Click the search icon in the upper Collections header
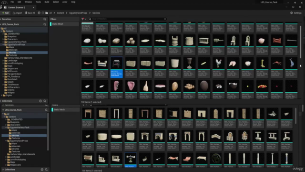Image resolution: width=305 pixels, height=172 pixels. point(45,101)
